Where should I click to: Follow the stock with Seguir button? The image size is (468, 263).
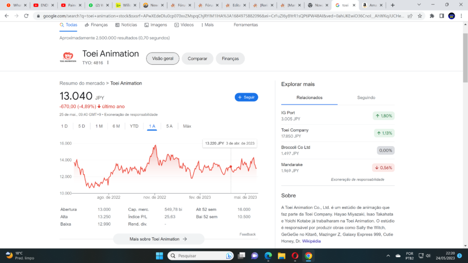click(246, 97)
